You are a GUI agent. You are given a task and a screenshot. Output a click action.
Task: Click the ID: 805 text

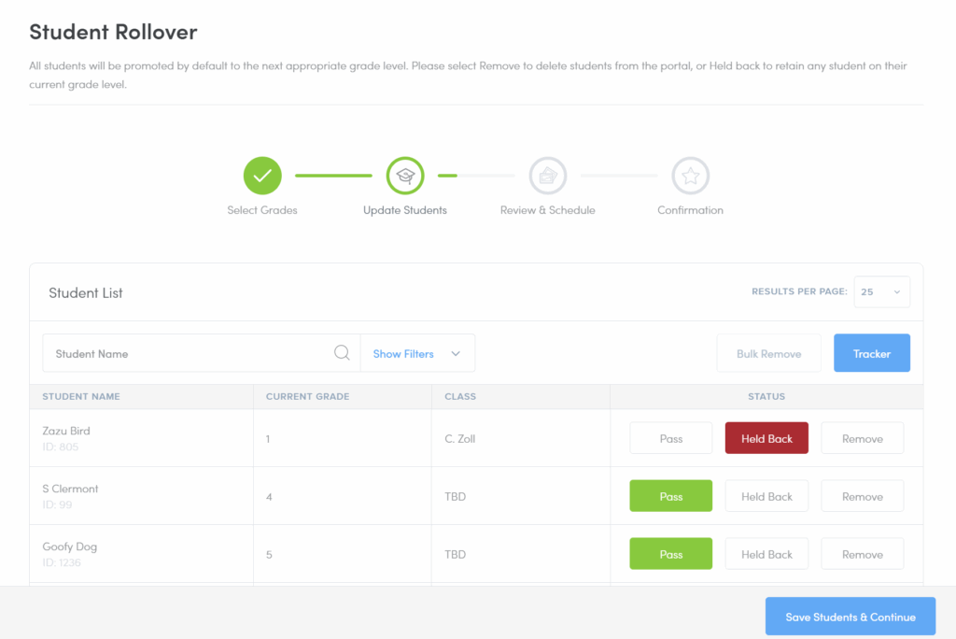[x=61, y=447]
